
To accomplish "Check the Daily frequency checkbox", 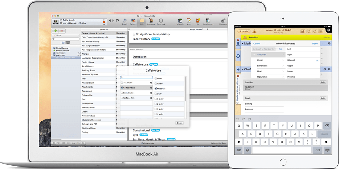I will pos(156,94).
